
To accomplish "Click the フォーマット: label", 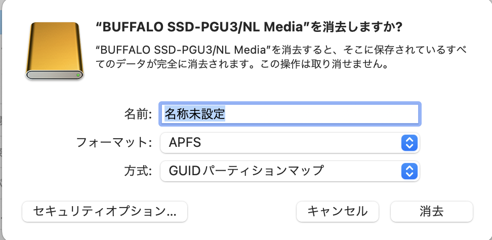I will (114, 143).
